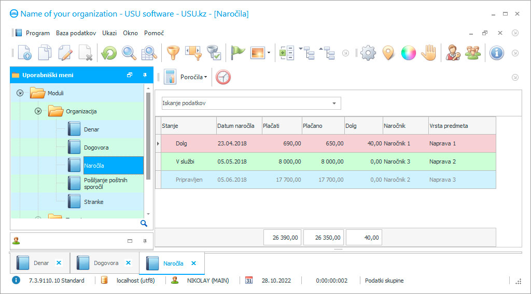Click the orange map pin icon
Image resolution: width=531 pixels, height=294 pixels.
pyautogui.click(x=388, y=53)
